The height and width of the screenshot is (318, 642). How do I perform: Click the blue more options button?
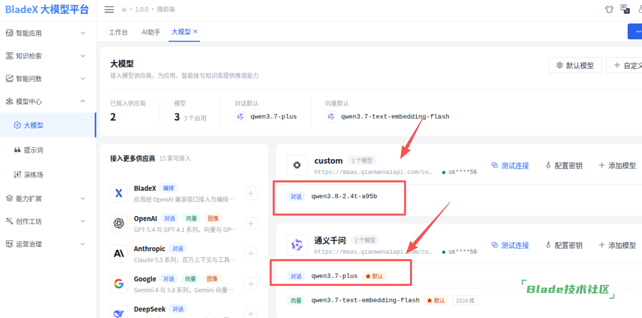[635, 31]
